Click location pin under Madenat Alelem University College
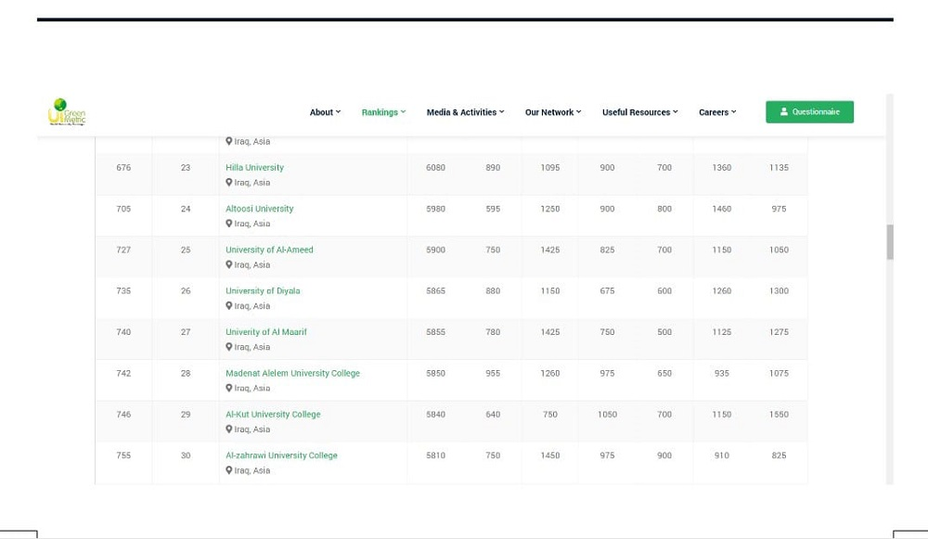 (229, 388)
